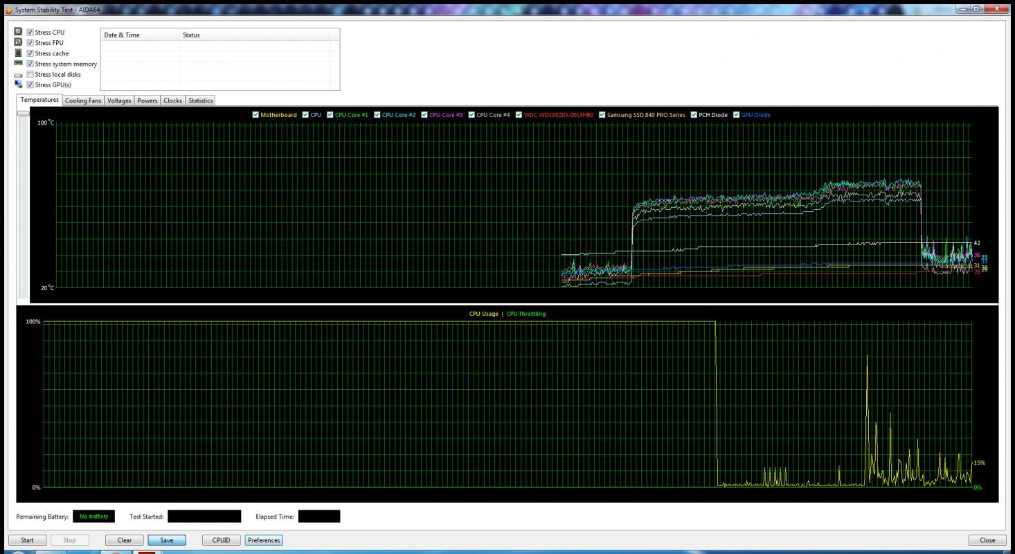Click the Start button

[27, 540]
